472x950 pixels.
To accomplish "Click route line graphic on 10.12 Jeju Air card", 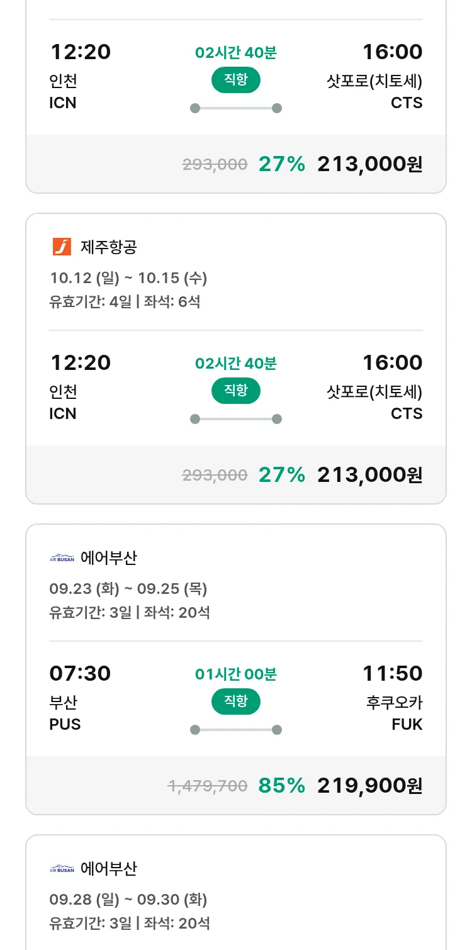I will point(235,419).
